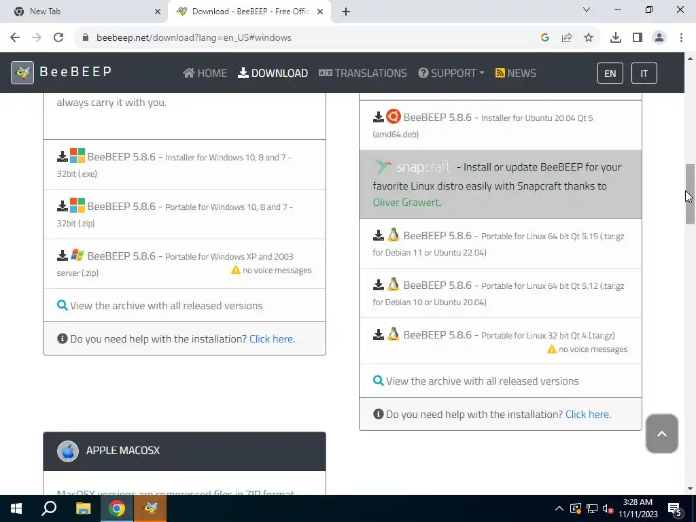Switch site language to IT
The height and width of the screenshot is (522, 696).
644,73
